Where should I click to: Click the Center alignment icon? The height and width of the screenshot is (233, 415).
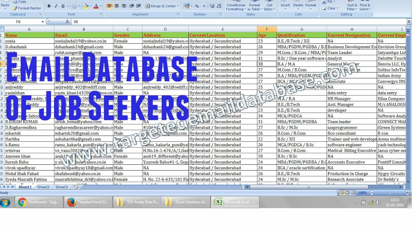116,6
